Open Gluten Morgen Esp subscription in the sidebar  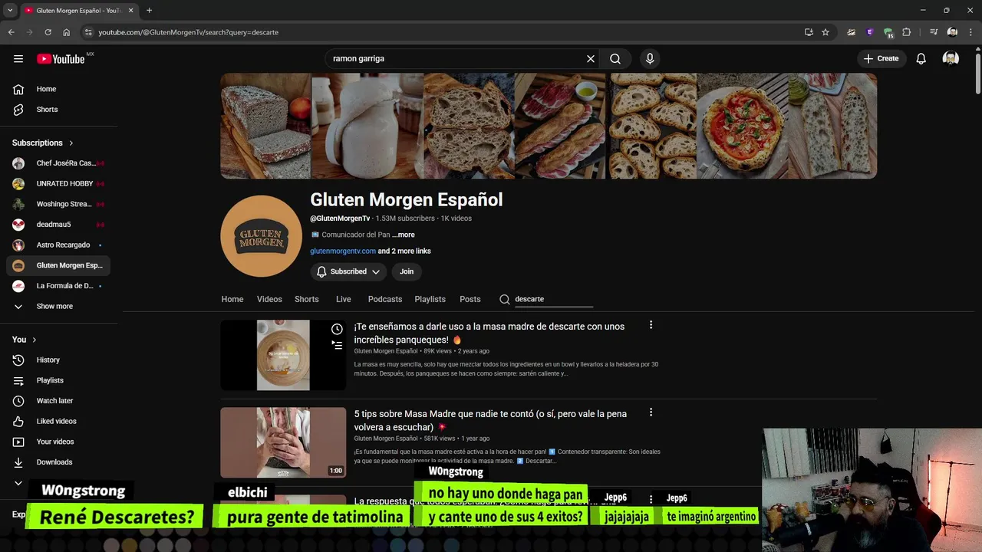pyautogui.click(x=58, y=265)
